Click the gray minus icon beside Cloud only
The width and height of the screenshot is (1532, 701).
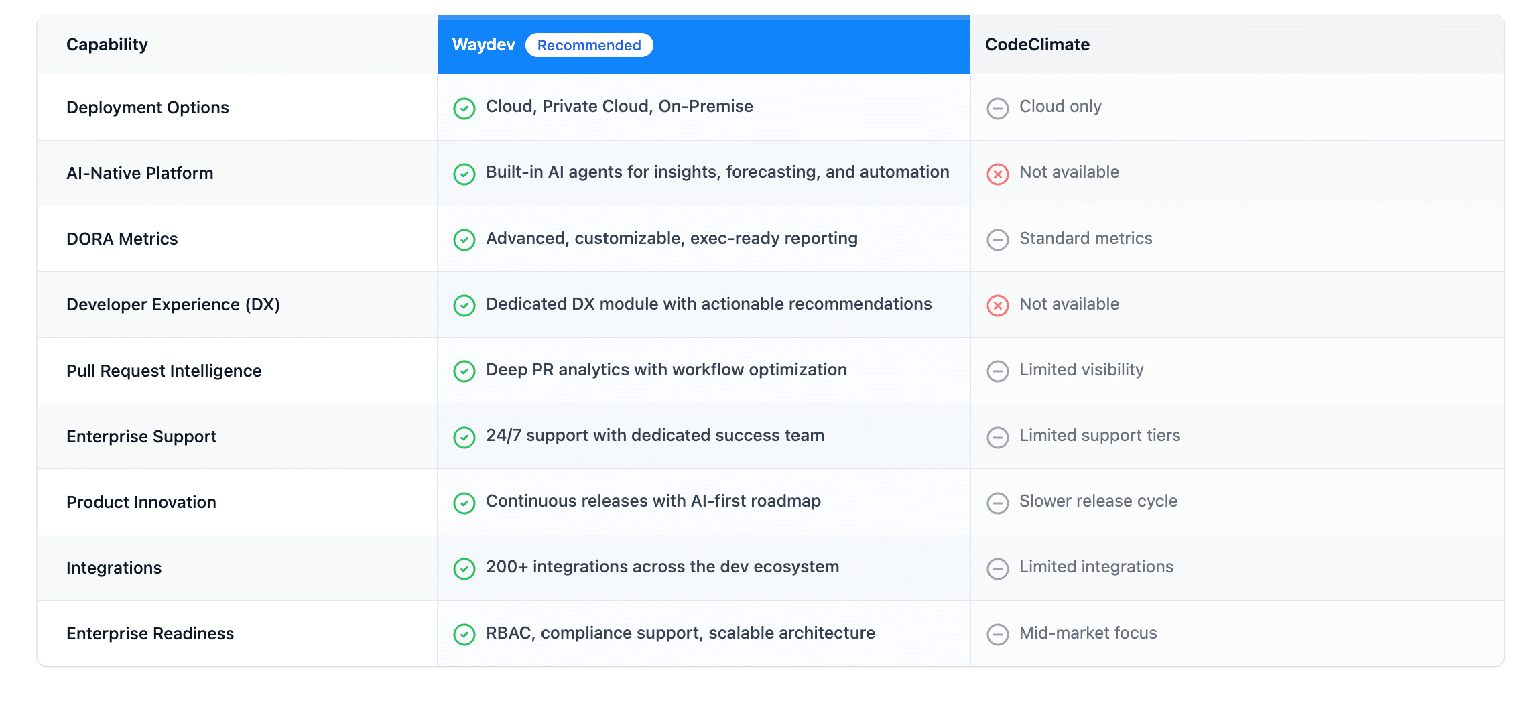997,108
